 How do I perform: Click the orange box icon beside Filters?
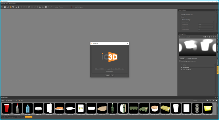coord(19,101)
